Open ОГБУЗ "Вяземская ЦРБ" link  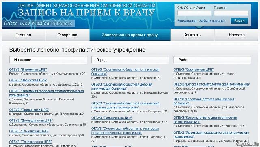pyautogui.click(x=28, y=70)
